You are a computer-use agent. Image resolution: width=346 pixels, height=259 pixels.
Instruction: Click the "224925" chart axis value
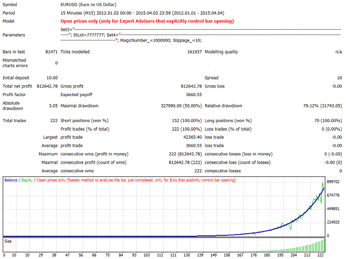click(x=333, y=222)
